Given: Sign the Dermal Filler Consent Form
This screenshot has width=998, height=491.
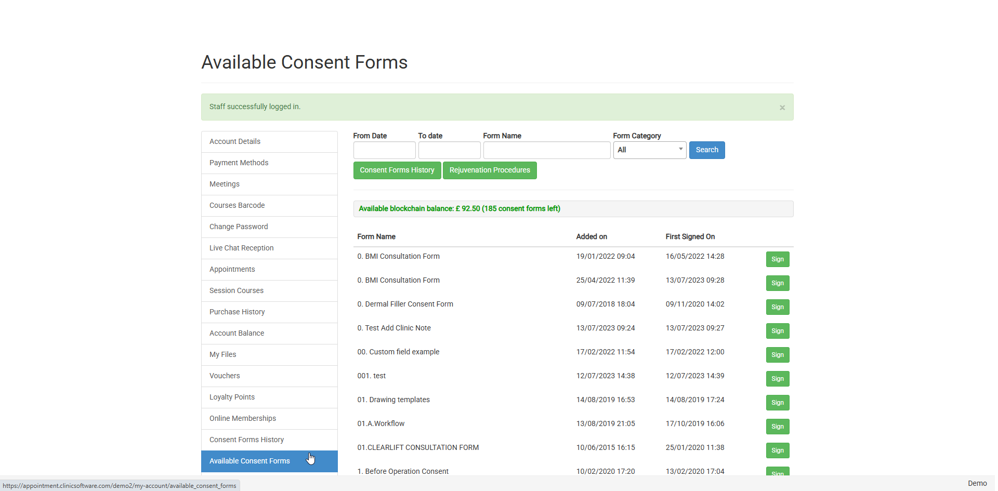Looking at the screenshot, I should [x=777, y=307].
